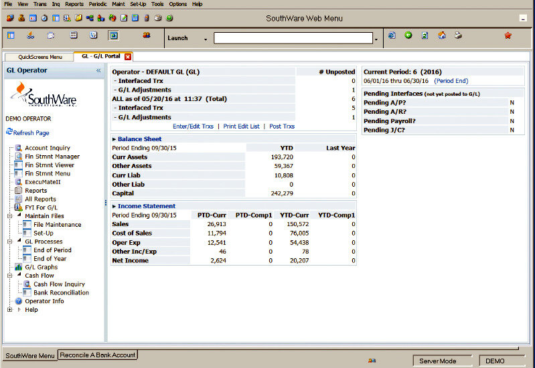Open G/L Graphs chart icon
535x368 pixels.
point(19,267)
